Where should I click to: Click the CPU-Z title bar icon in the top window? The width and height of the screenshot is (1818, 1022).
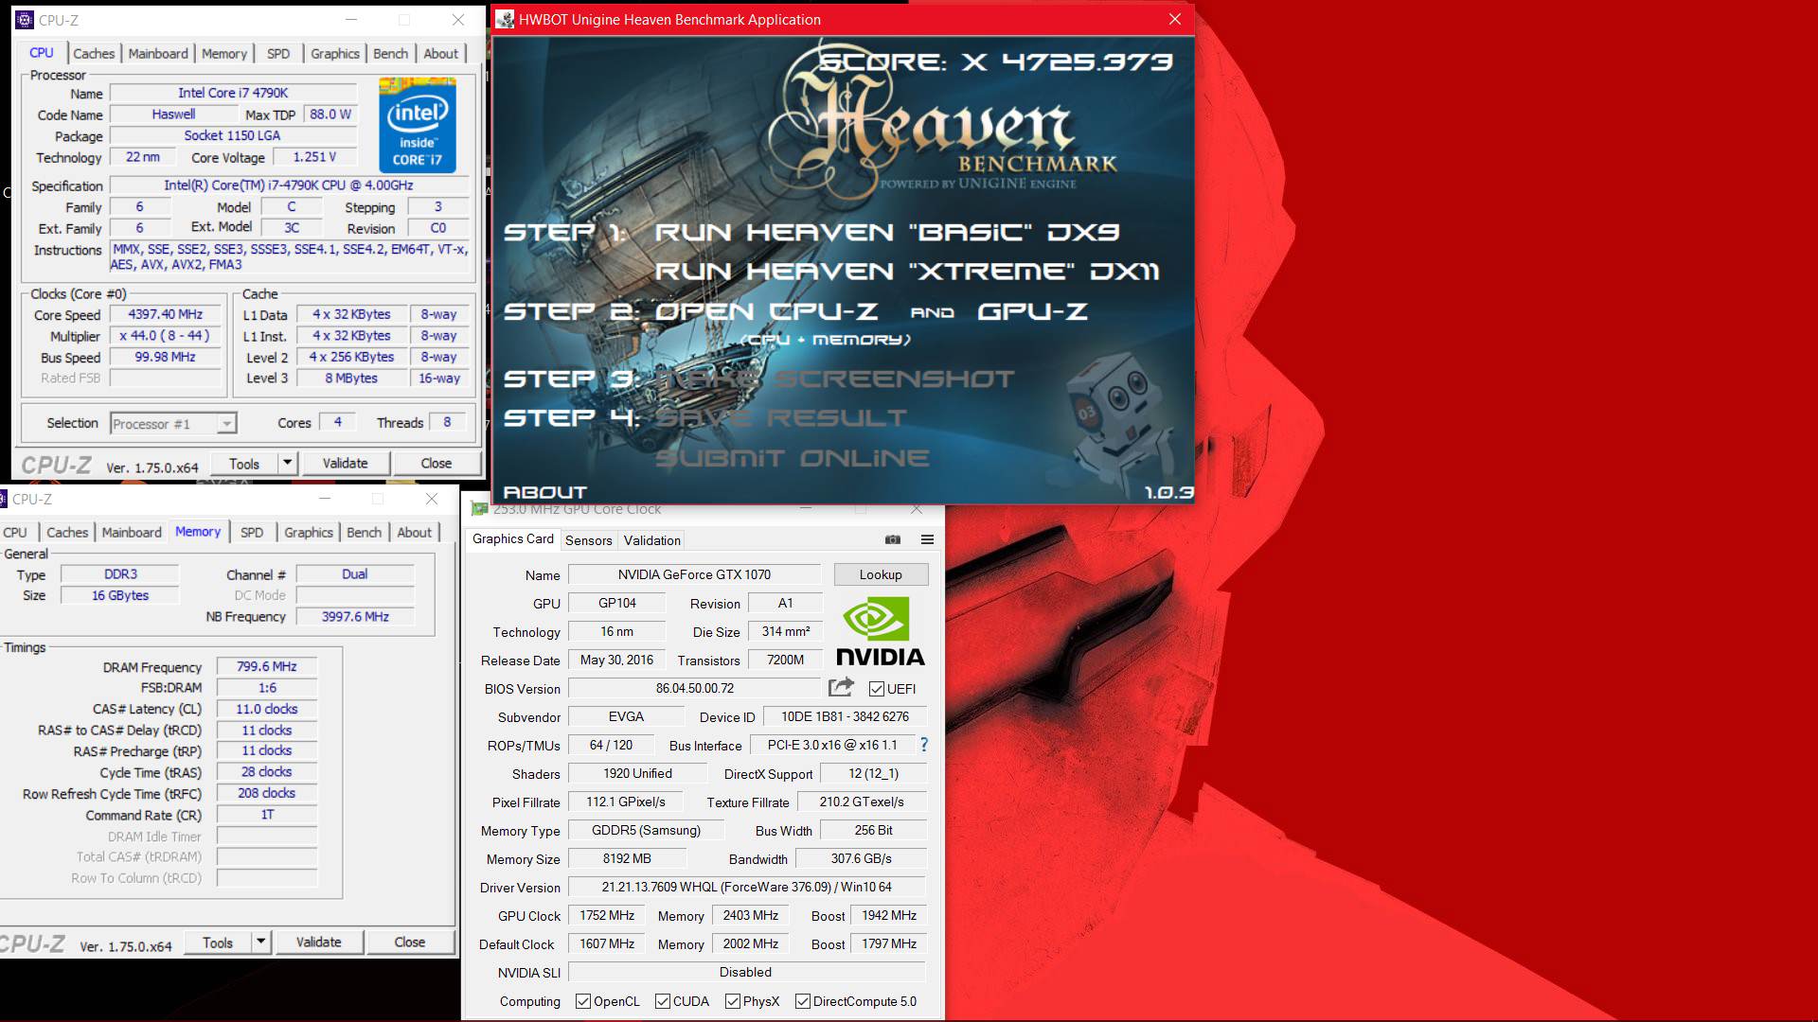coord(26,20)
